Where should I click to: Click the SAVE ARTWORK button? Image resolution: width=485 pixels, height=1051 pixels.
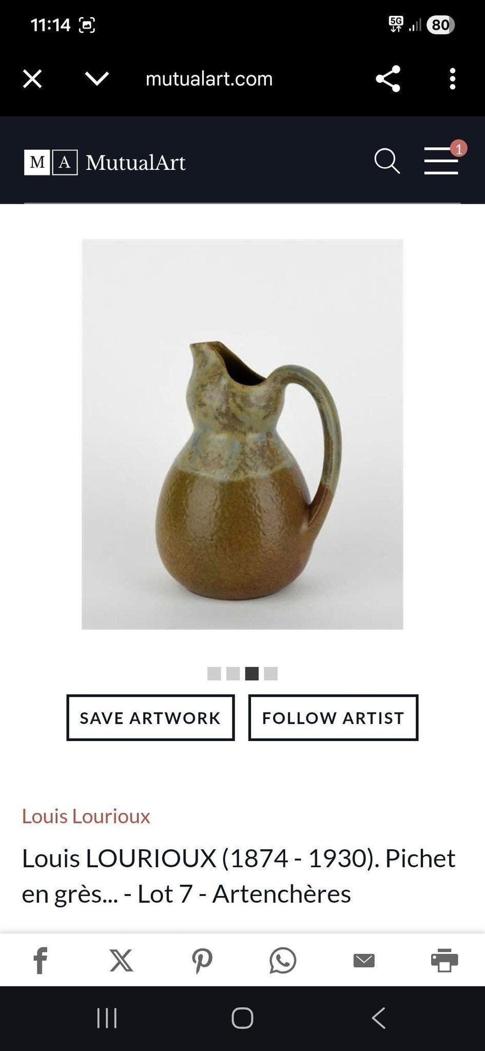coord(150,717)
